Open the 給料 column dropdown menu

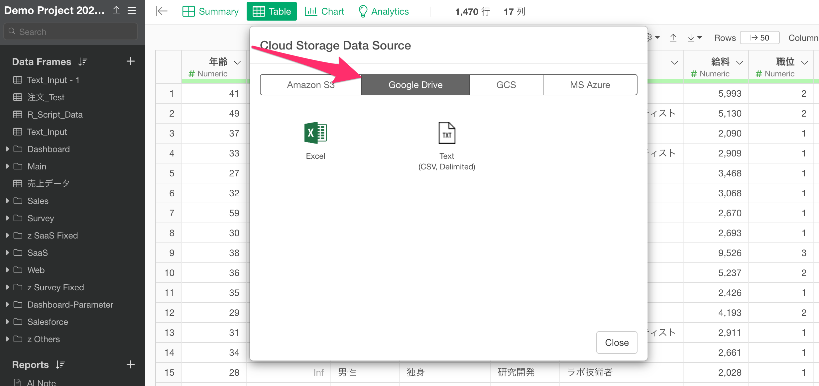click(x=740, y=62)
